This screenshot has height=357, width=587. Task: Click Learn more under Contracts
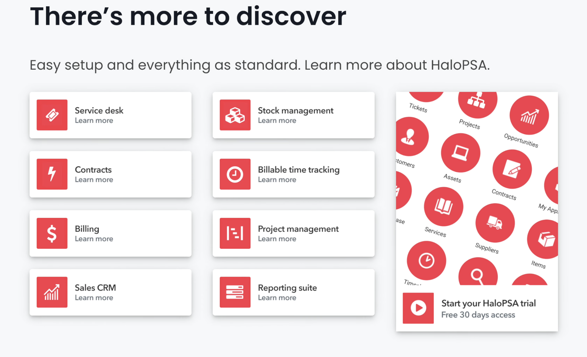point(94,180)
